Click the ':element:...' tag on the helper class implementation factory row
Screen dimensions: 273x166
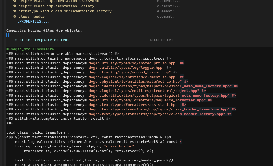[168, 6]
